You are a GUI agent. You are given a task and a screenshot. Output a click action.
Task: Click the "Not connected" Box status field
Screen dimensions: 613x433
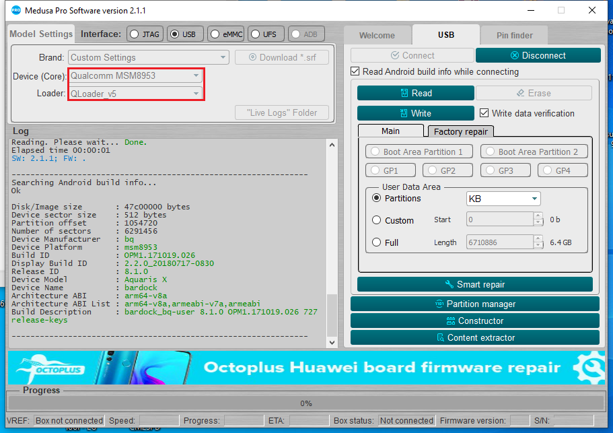(x=406, y=420)
